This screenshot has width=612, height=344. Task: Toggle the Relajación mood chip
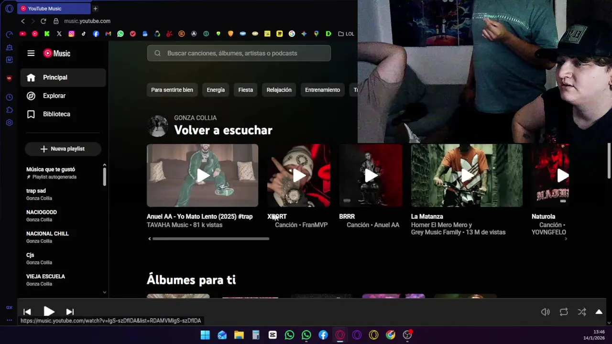pyautogui.click(x=279, y=90)
